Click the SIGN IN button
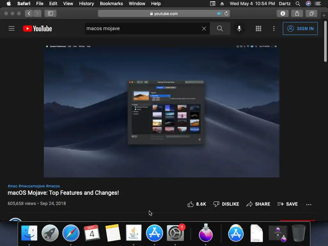Image resolution: width=328 pixels, height=246 pixels. click(300, 29)
